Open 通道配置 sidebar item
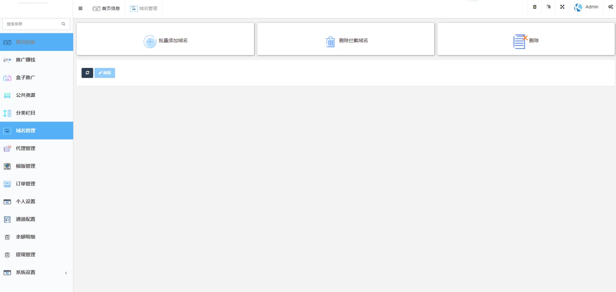 click(37, 219)
